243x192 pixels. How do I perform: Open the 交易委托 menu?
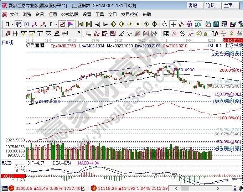click(x=129, y=14)
